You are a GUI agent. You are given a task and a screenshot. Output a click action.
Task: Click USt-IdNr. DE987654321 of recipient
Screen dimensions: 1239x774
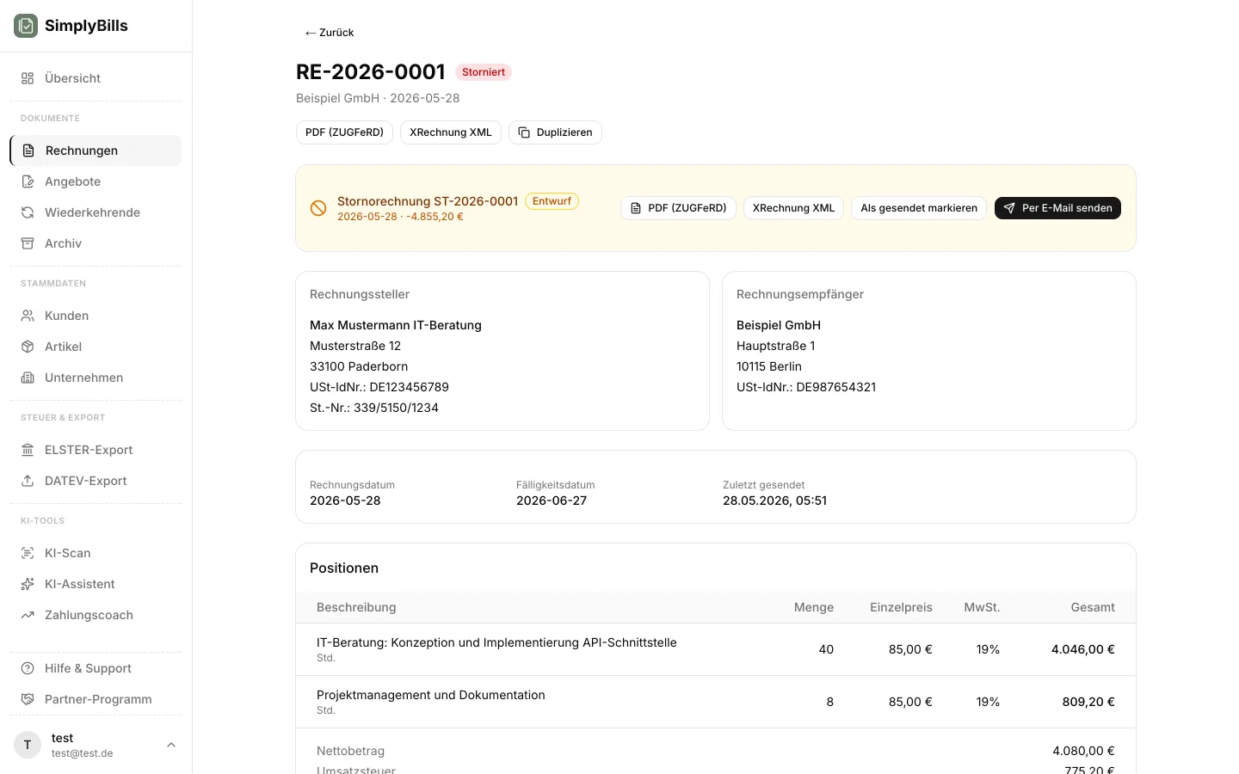point(806,387)
